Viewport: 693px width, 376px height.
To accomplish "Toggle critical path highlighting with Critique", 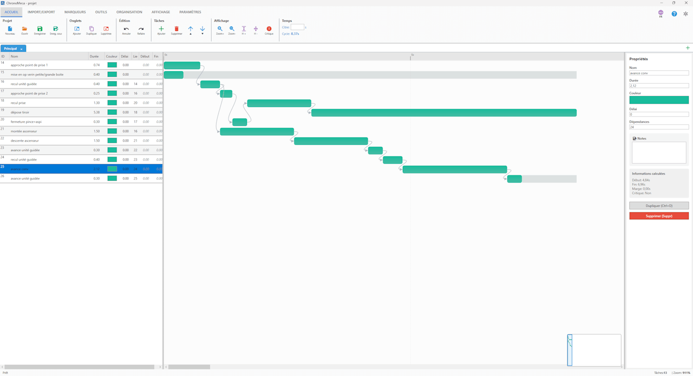I will pos(269,29).
